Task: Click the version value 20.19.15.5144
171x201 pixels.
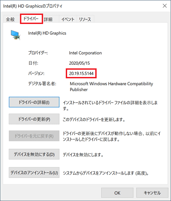Action: click(x=81, y=73)
